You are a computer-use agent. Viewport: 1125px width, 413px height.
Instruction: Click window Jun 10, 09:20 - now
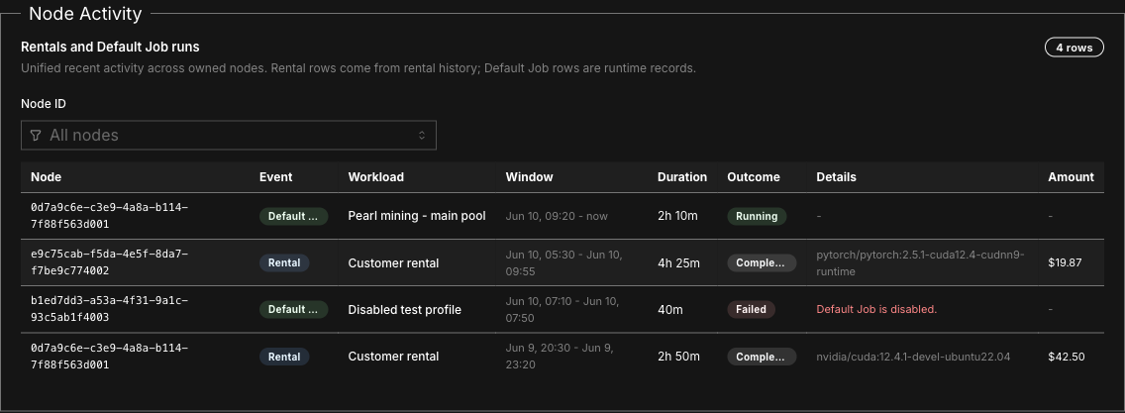tap(557, 217)
